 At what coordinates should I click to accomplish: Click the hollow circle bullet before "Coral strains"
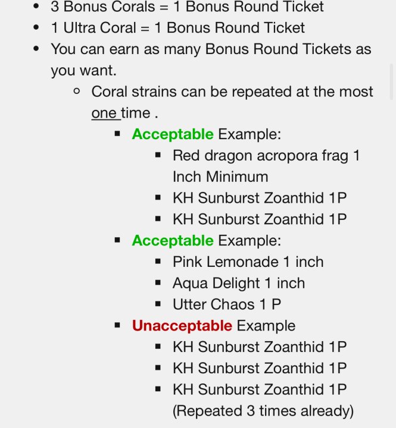pos(77,92)
